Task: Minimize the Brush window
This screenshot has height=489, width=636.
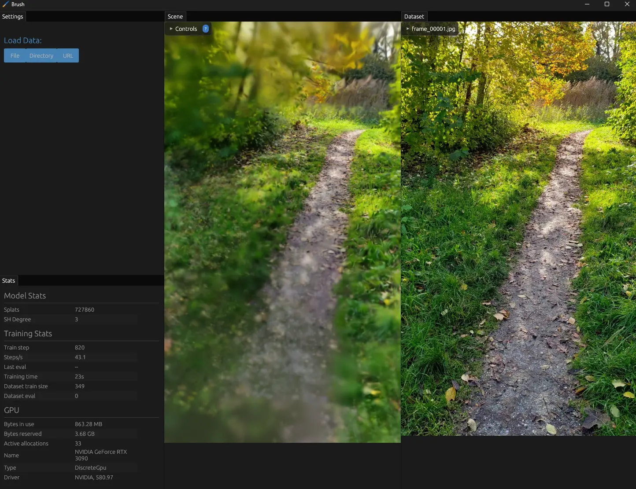Action: point(587,4)
